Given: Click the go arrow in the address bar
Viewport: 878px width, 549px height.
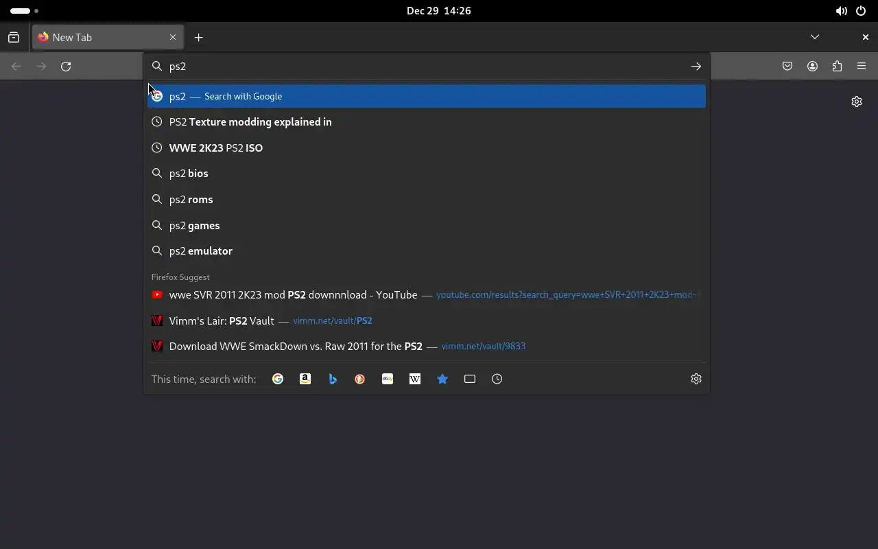Looking at the screenshot, I should click(x=696, y=67).
